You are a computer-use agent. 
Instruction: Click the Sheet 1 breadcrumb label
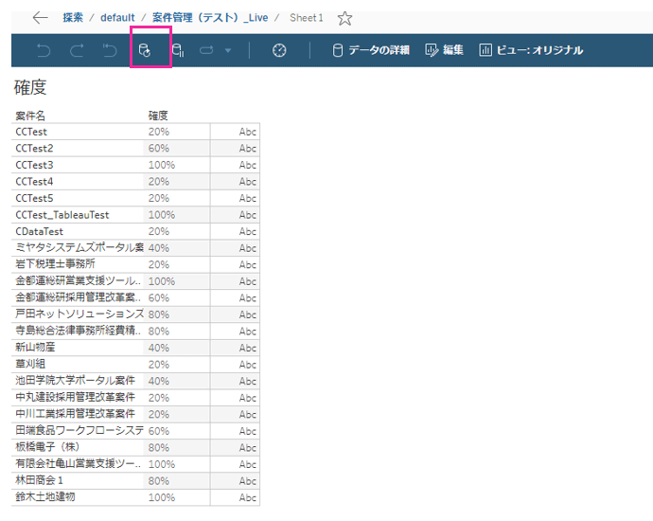pos(306,18)
